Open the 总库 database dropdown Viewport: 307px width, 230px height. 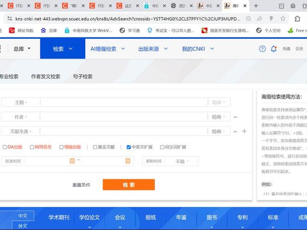pyautogui.click(x=22, y=49)
